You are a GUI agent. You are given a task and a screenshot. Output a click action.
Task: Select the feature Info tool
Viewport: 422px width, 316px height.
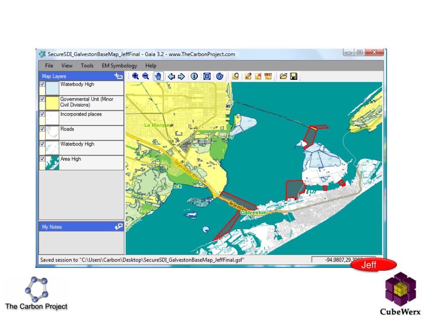pos(194,76)
